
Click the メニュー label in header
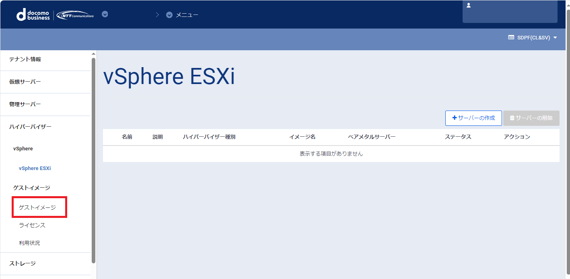click(x=187, y=15)
